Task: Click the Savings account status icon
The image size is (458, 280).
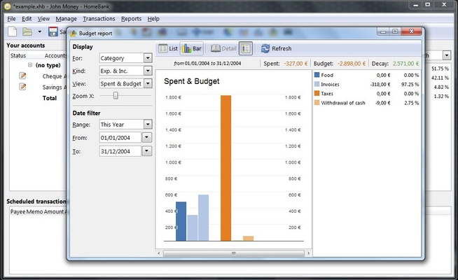Action: 22,87
